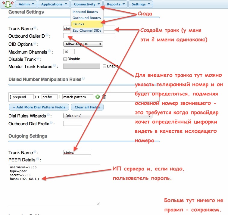Open the Reports dropdown menu
The width and height of the screenshot is (228, 215).
(x=116, y=4)
